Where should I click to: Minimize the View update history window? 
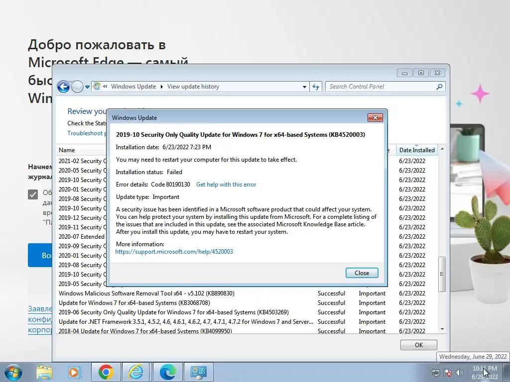point(404,73)
